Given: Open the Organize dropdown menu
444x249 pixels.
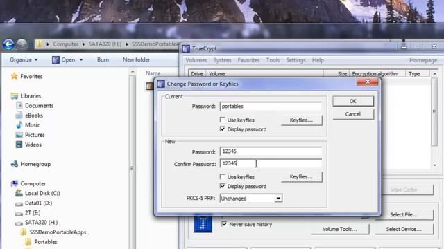Looking at the screenshot, I should pos(24,60).
